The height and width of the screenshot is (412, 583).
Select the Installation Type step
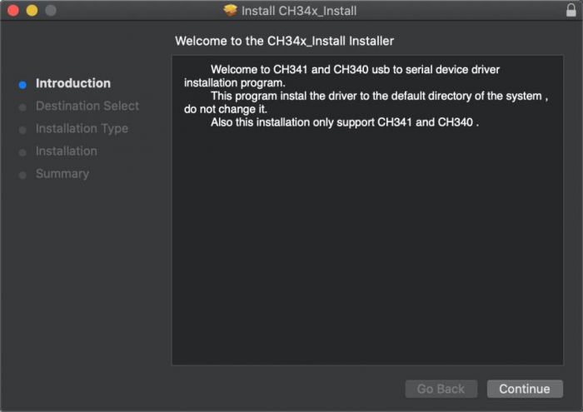82,128
